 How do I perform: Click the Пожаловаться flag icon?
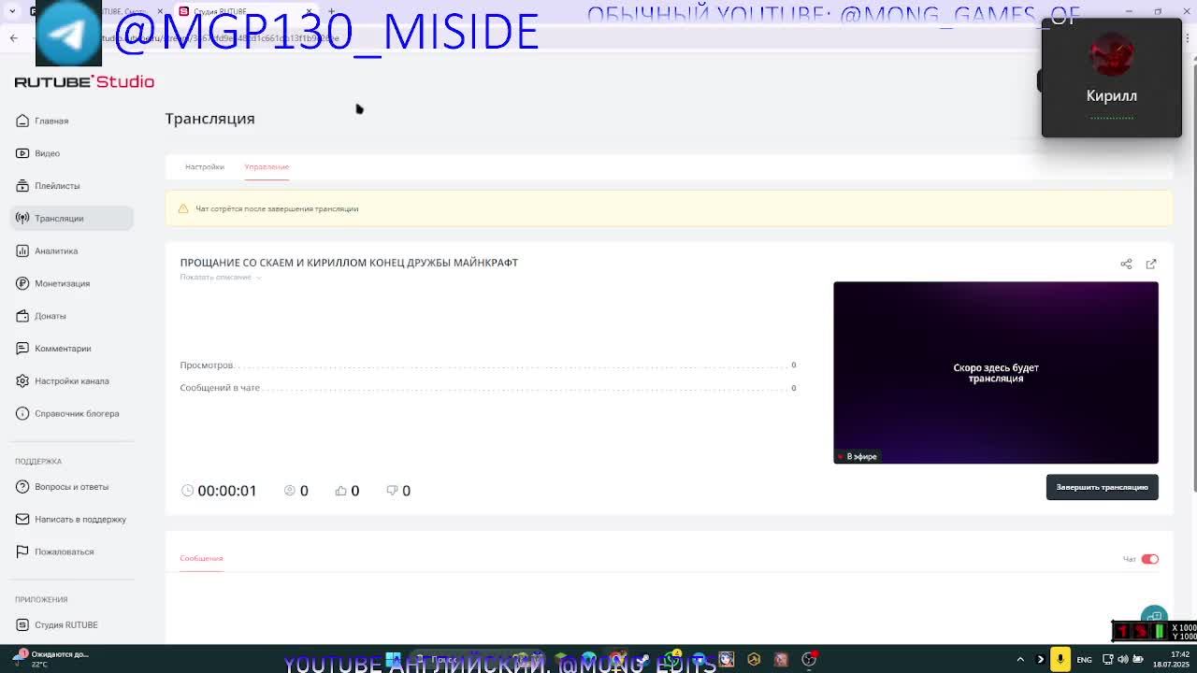tap(22, 551)
